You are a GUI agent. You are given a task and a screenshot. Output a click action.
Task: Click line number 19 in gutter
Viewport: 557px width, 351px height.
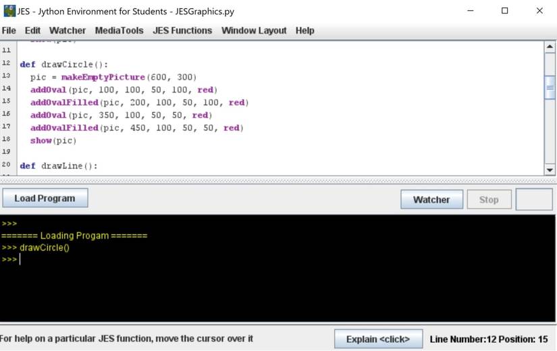[x=6, y=152]
